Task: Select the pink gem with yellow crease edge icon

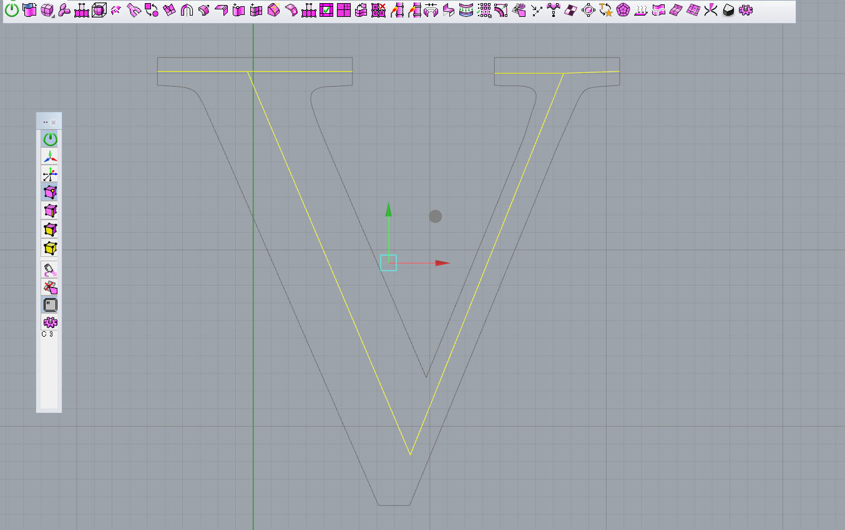Action: (273, 11)
